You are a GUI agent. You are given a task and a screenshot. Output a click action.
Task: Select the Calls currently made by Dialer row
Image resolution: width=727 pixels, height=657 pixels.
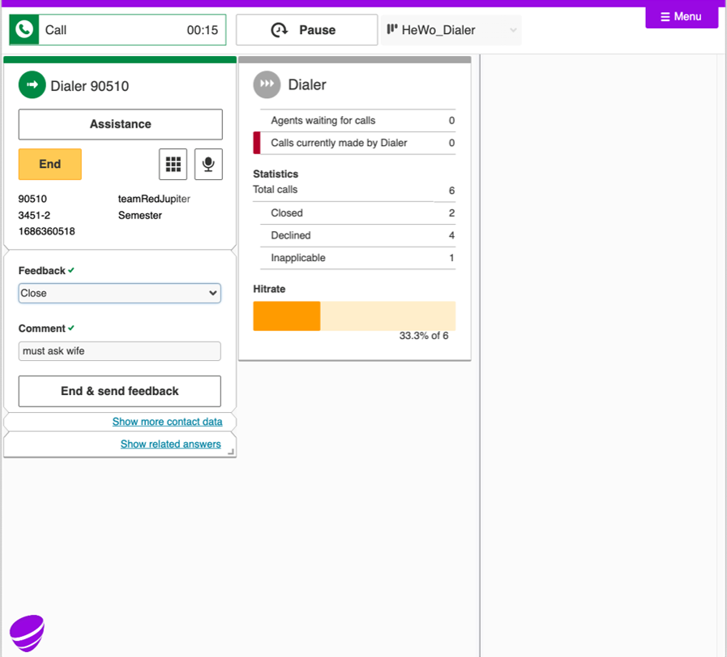point(355,143)
